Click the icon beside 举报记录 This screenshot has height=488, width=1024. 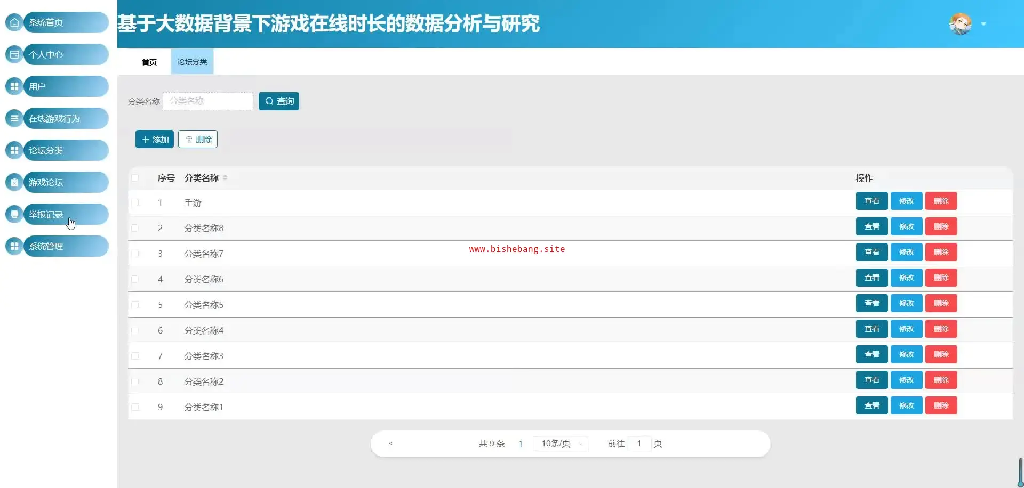click(x=14, y=214)
